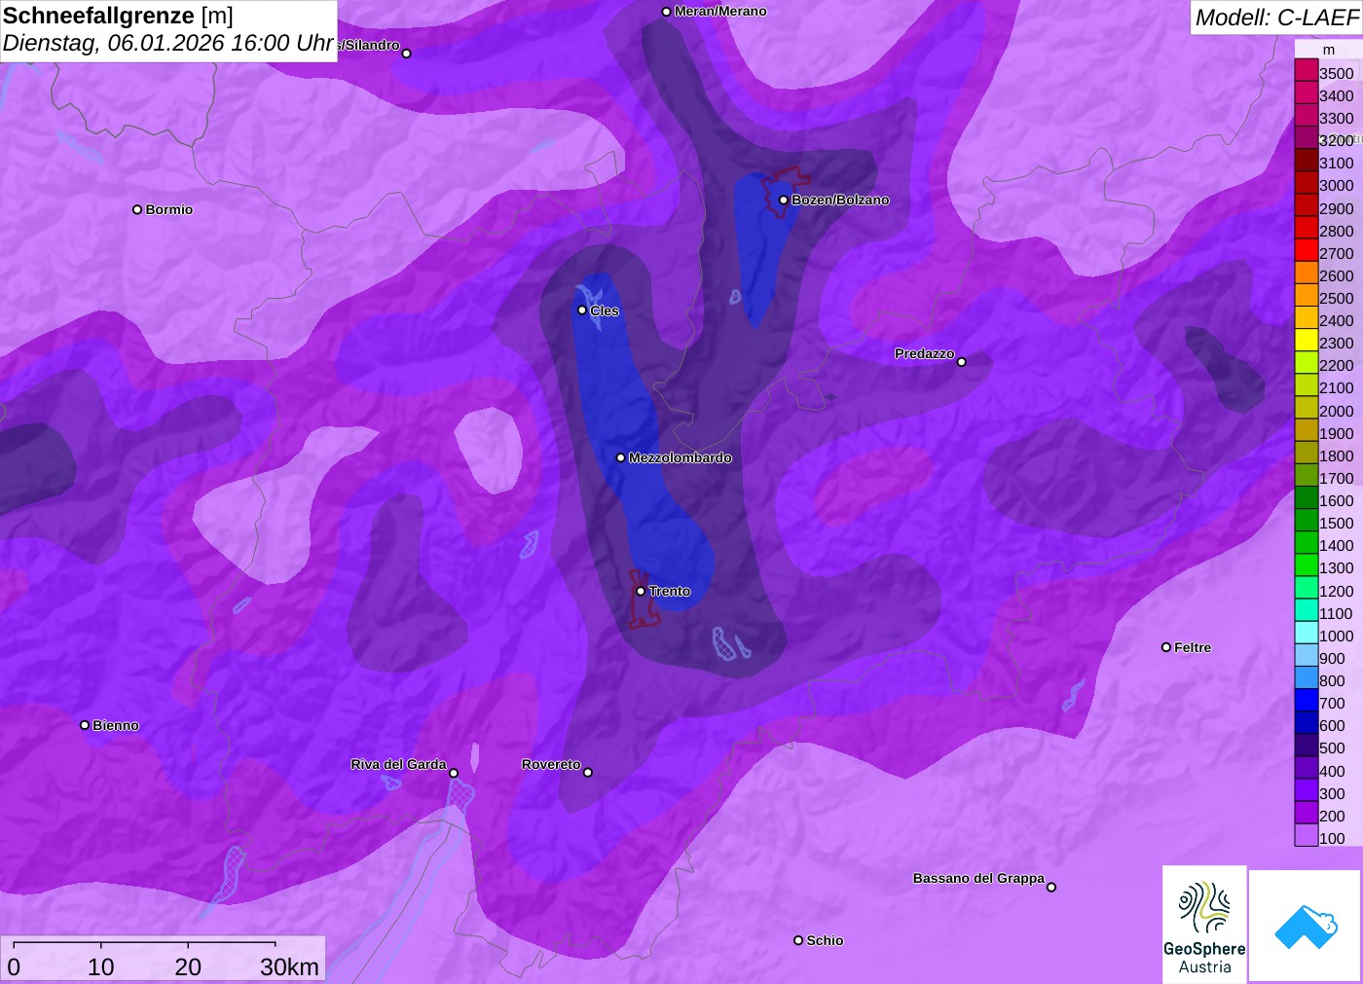Select the 3500 m legend color swatch
This screenshot has height=984, width=1363.
click(x=1307, y=70)
